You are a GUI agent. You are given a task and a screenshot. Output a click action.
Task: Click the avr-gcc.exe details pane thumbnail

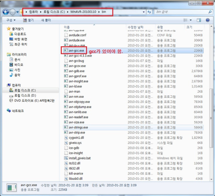(x=12, y=188)
